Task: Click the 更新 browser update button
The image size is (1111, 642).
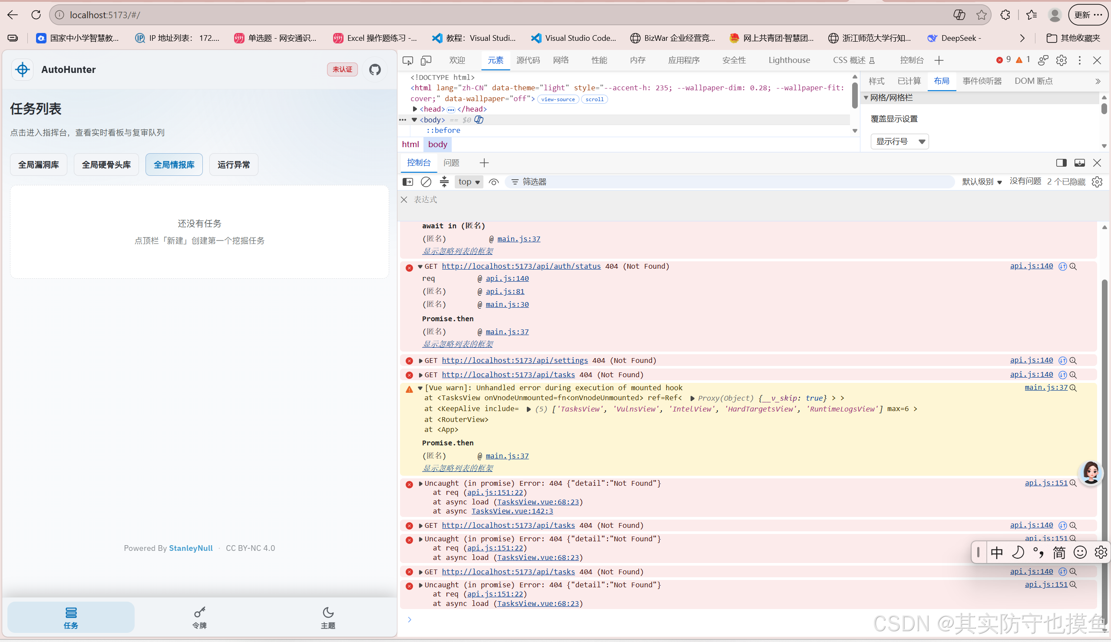Action: pyautogui.click(x=1088, y=15)
